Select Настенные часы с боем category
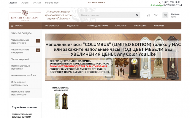This screenshot has height=118, width=190. [x=24, y=76]
